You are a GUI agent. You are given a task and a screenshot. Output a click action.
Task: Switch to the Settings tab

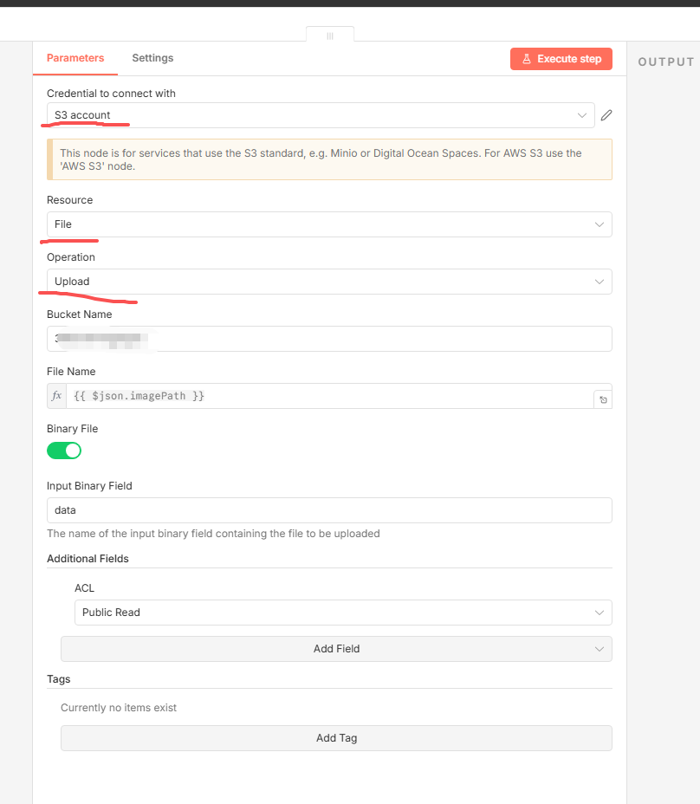[x=152, y=58]
